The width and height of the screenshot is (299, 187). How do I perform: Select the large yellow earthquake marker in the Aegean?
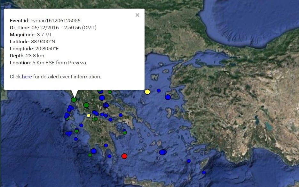click(147, 92)
